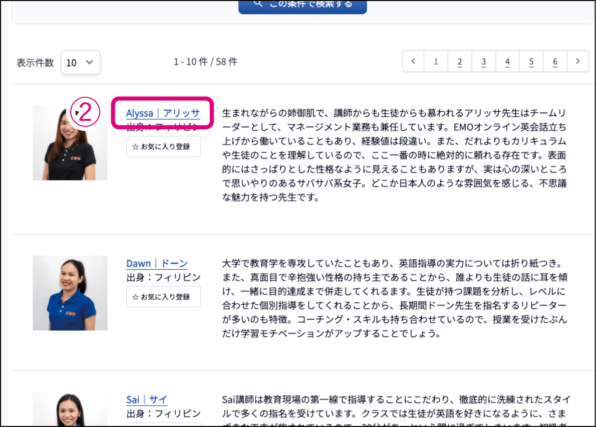Select page 1 in pagination
This screenshot has height=427, width=596.
436,61
